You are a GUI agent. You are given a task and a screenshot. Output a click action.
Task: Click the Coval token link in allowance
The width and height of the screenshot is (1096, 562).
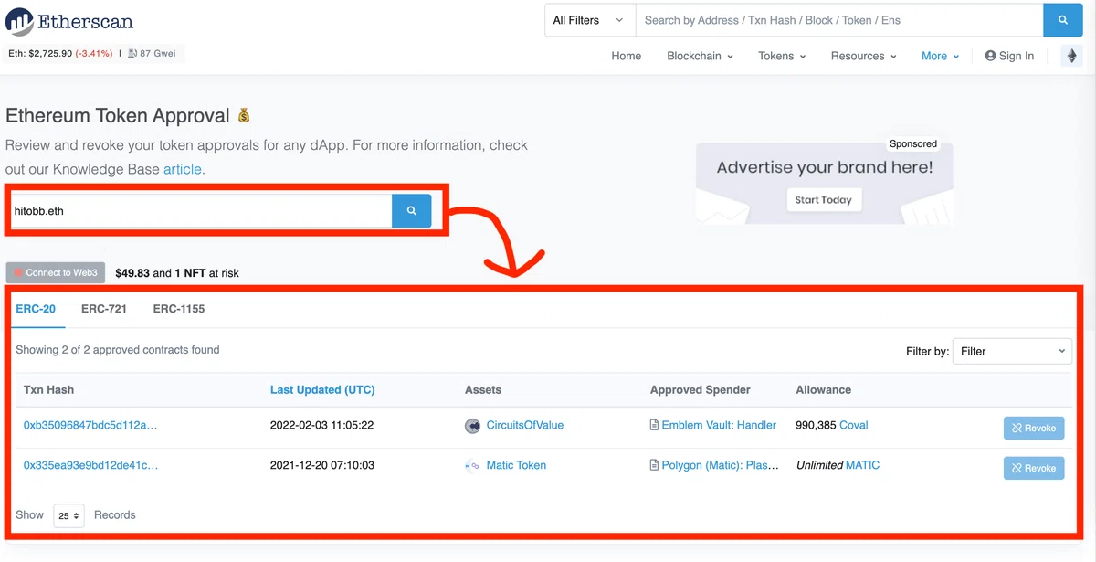click(x=854, y=425)
